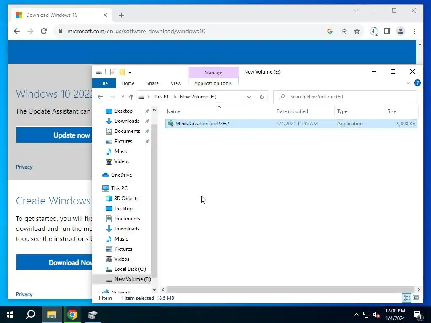431x323 pixels.
Task: Select This PC in the navigation pane
Action: 119,188
